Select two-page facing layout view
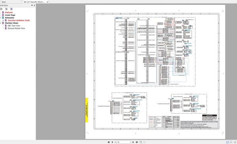Viewport: 237px width, 144px height. click(235, 142)
